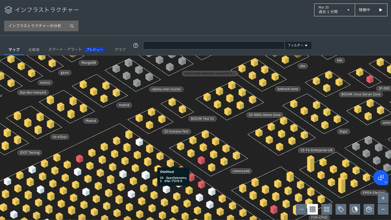Zoom in the map with plus button

(383, 198)
